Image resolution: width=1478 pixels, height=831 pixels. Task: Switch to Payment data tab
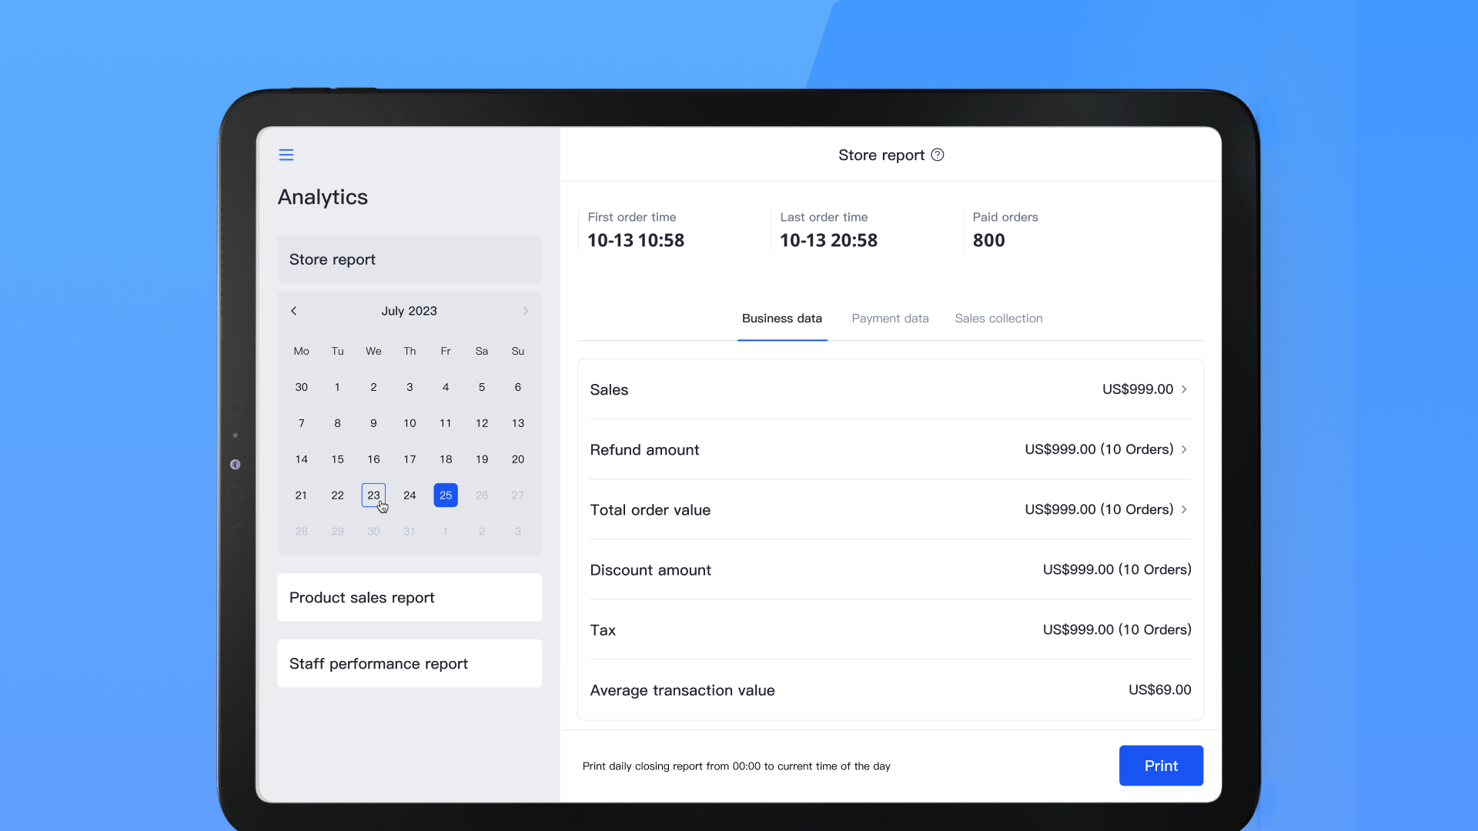click(890, 319)
